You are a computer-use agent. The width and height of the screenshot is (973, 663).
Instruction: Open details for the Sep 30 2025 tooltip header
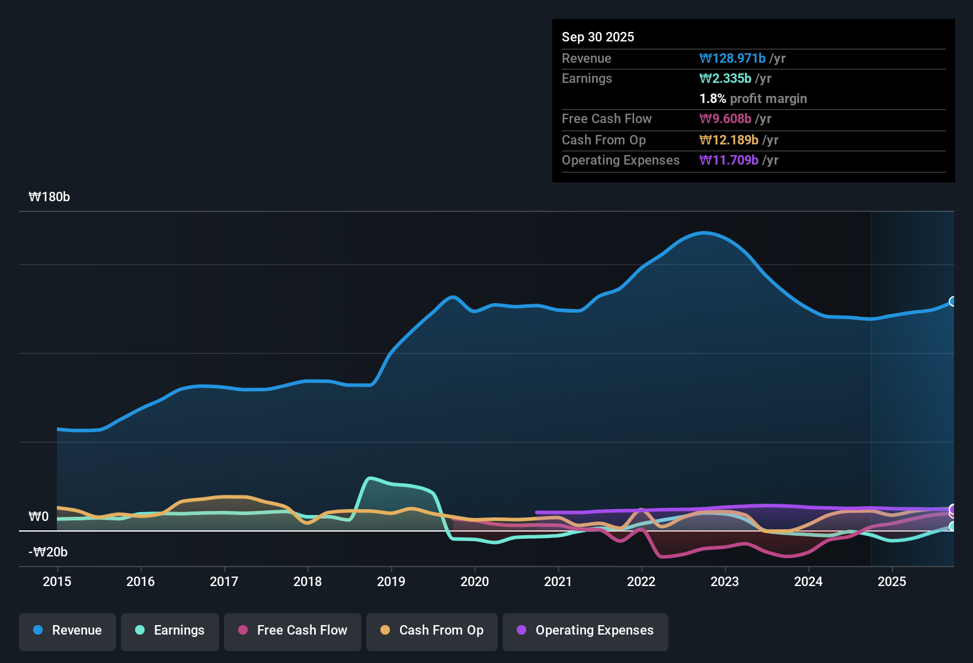598,37
